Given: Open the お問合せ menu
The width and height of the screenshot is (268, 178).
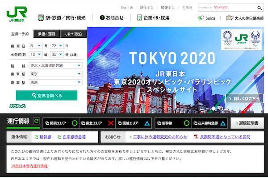Looking at the screenshot, I should pyautogui.click(x=112, y=18).
